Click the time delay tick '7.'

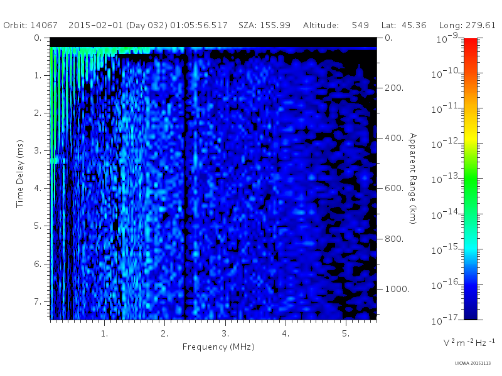pos(38,301)
